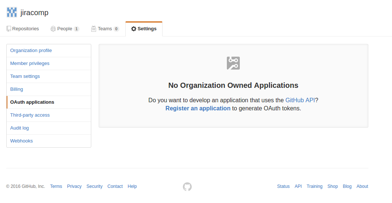Open the Billing section
The width and height of the screenshot is (392, 203).
click(x=49, y=89)
